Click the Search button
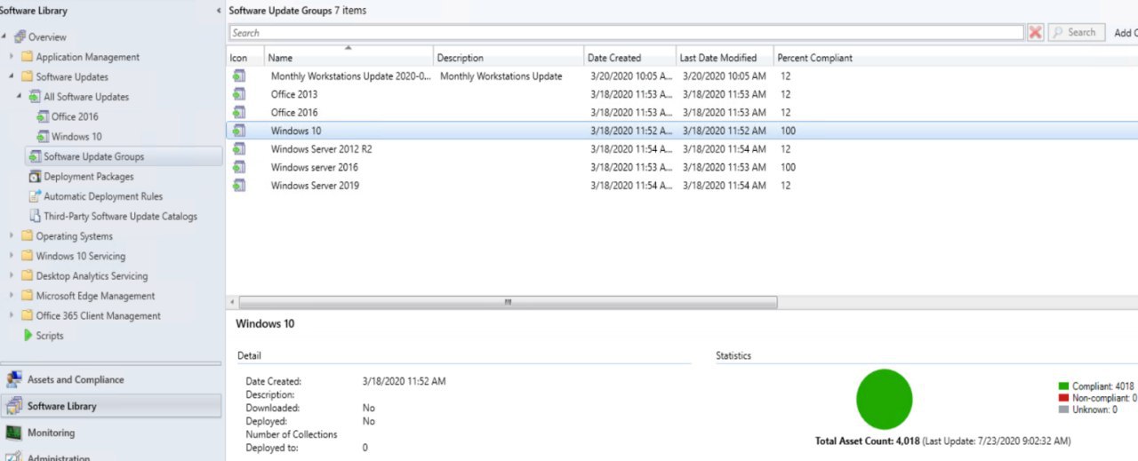1138x461 pixels. coord(1076,32)
